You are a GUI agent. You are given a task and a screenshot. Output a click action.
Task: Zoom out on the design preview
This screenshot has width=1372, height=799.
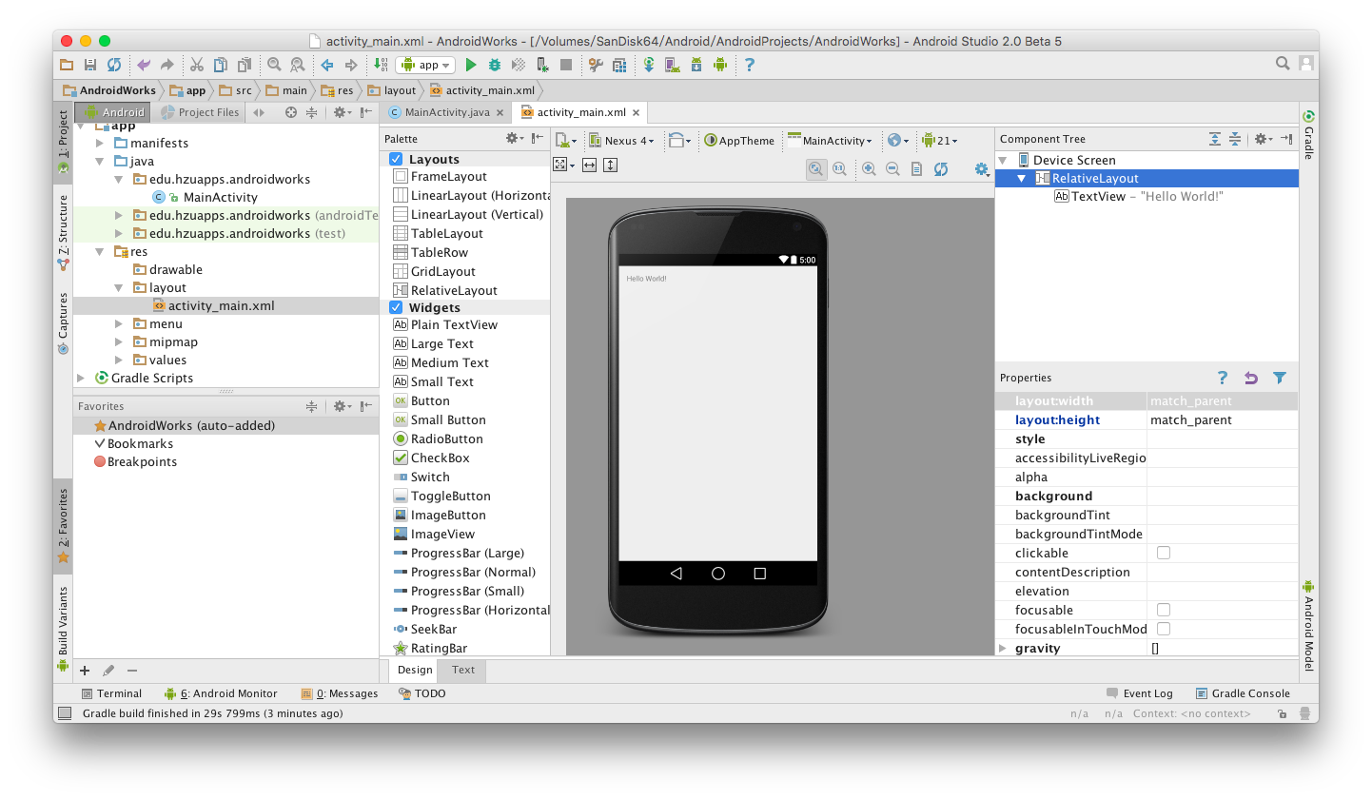(892, 168)
